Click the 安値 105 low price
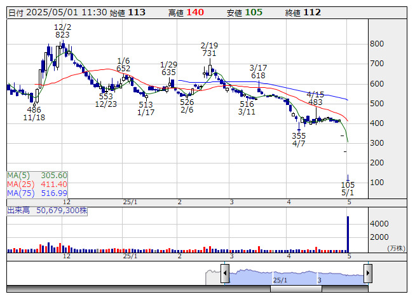Screen dimensions: 415x299 point(245,13)
